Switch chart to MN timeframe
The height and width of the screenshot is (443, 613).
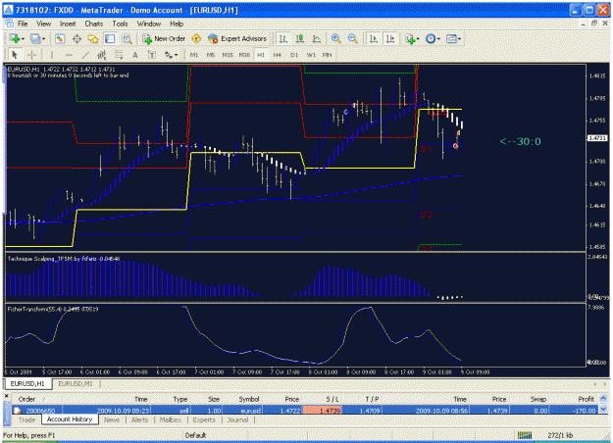(328, 55)
